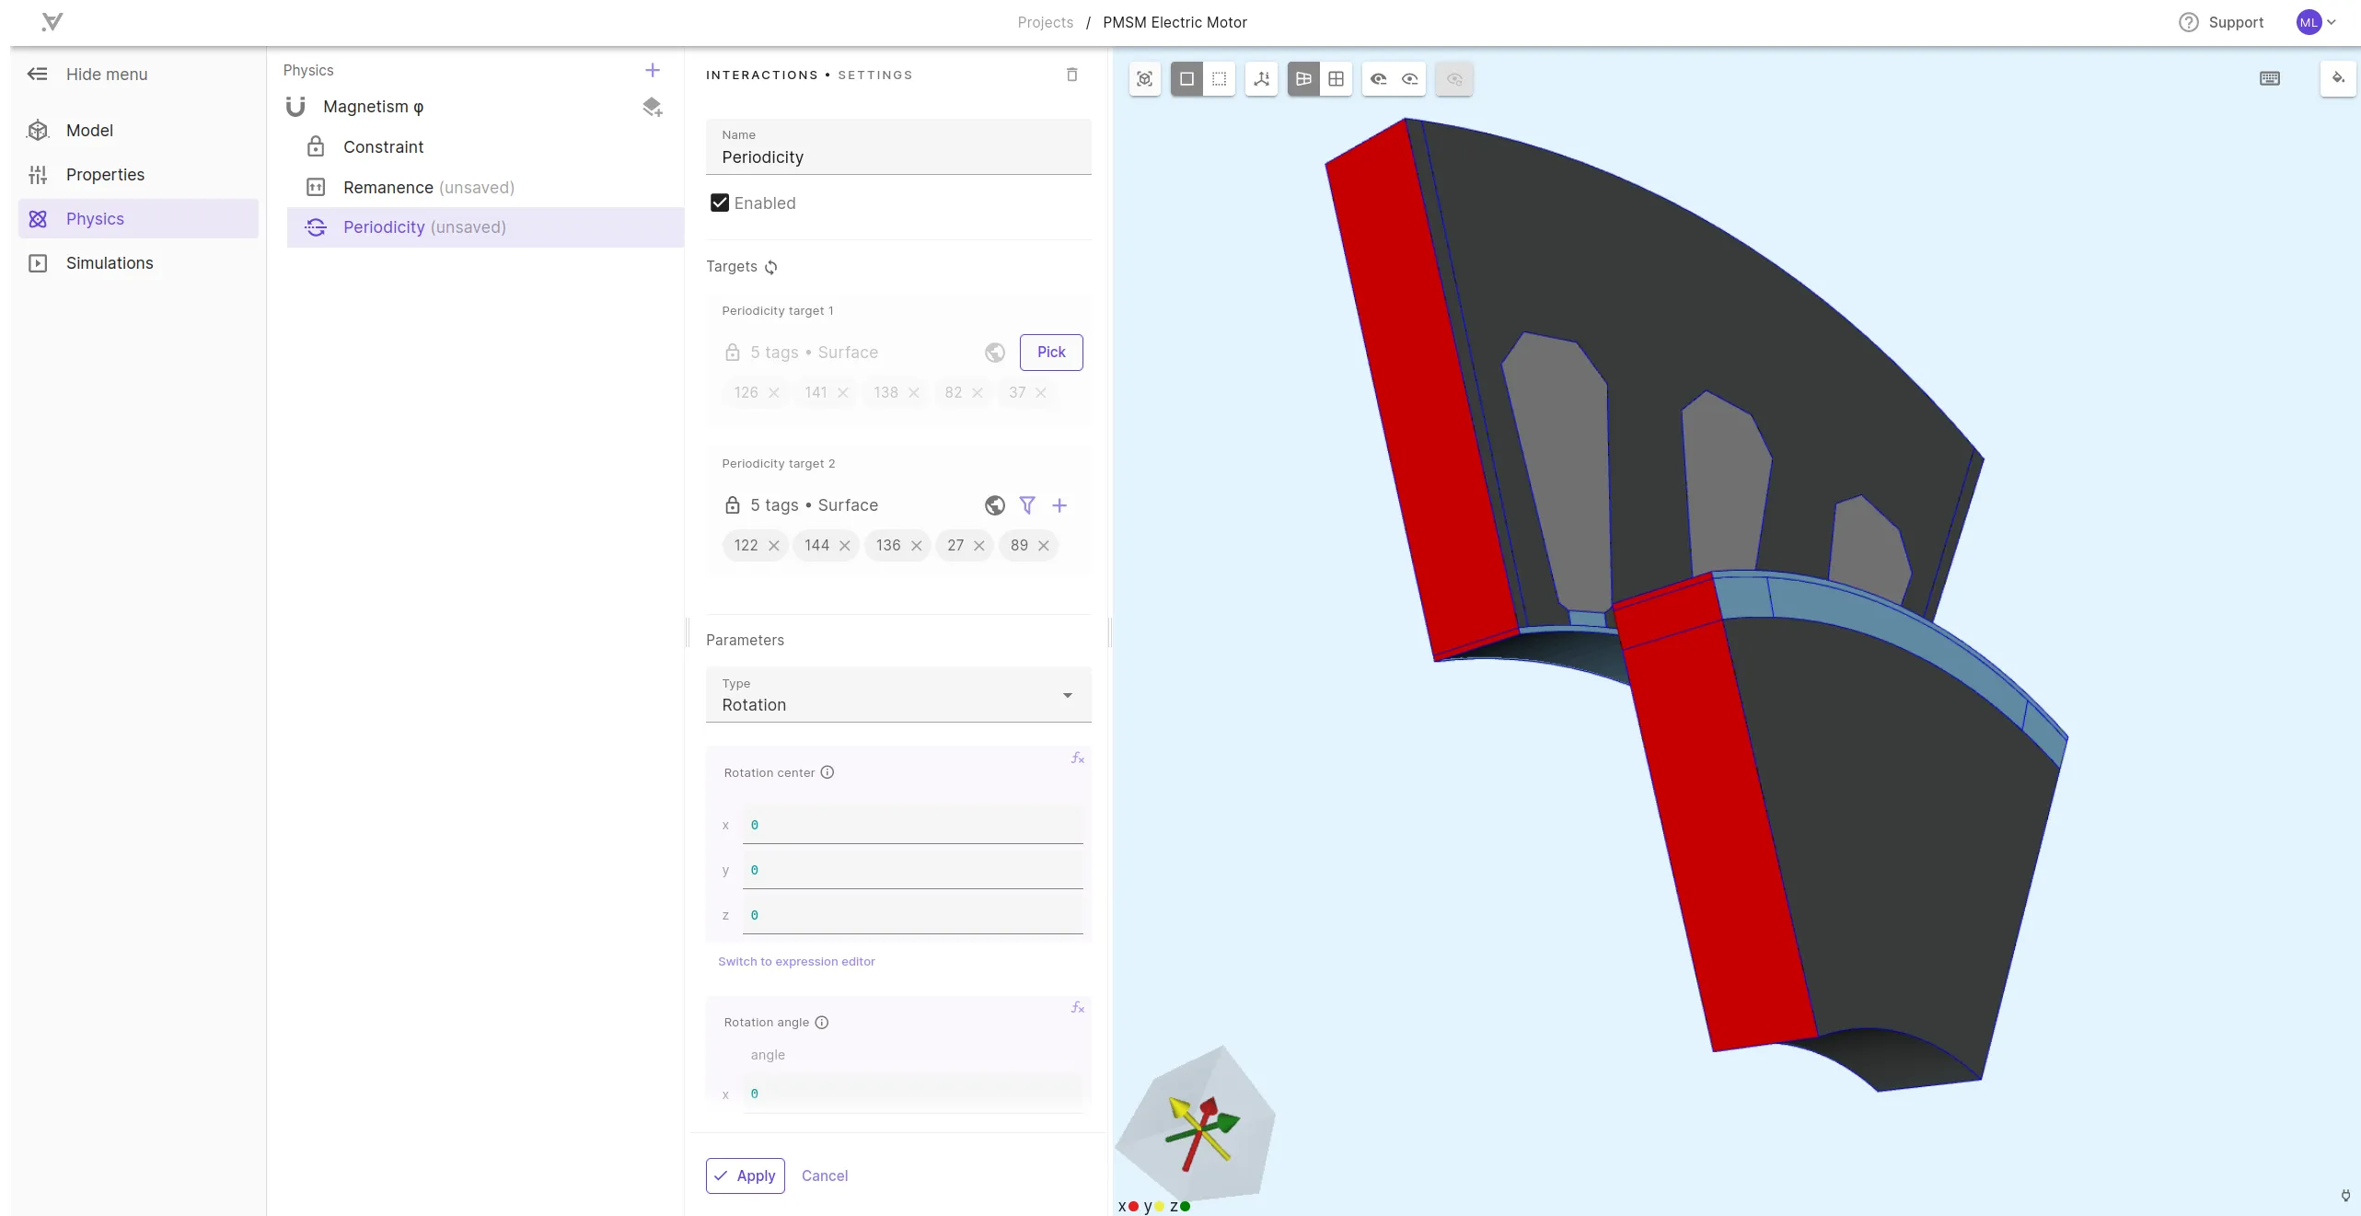
Task: Uncheck the Enabled checkbox
Action: (720, 203)
